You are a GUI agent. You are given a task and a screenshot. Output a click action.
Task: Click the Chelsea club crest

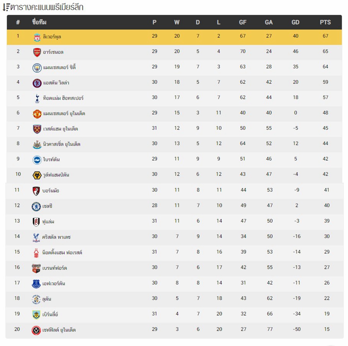36,207
